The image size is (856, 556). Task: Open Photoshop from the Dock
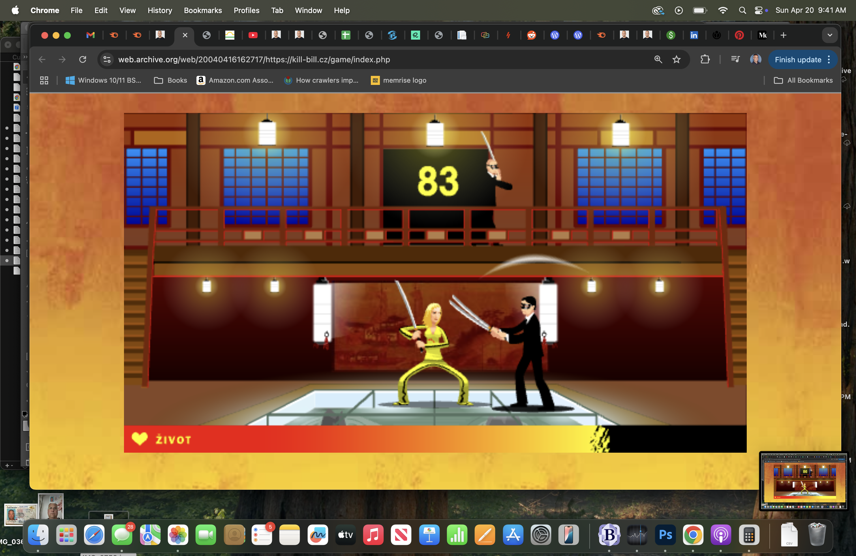(x=665, y=535)
